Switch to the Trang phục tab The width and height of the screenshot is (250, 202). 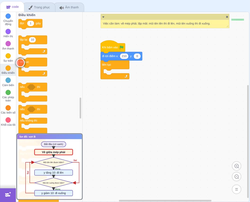(39, 7)
